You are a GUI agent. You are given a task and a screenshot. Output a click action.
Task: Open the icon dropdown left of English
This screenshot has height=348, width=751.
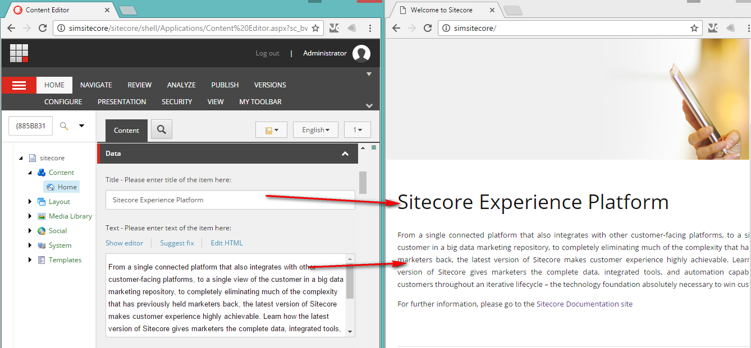pos(271,130)
